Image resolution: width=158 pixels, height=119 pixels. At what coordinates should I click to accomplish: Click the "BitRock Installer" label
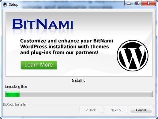(15, 104)
